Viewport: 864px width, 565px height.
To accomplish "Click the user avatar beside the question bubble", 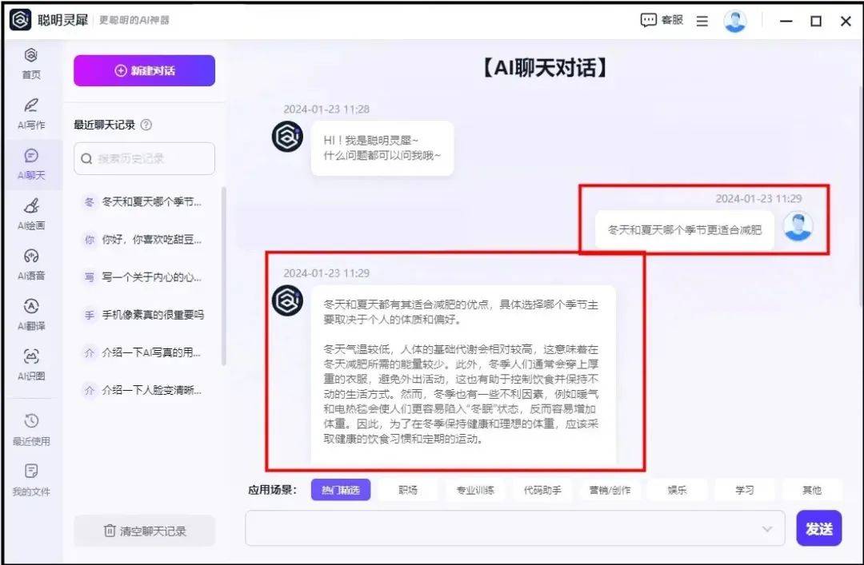I will 798,226.
